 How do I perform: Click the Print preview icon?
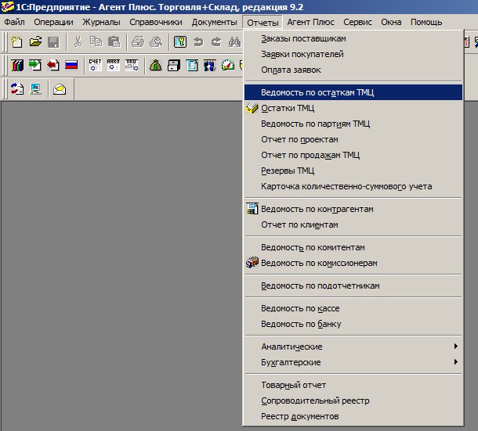point(156,41)
